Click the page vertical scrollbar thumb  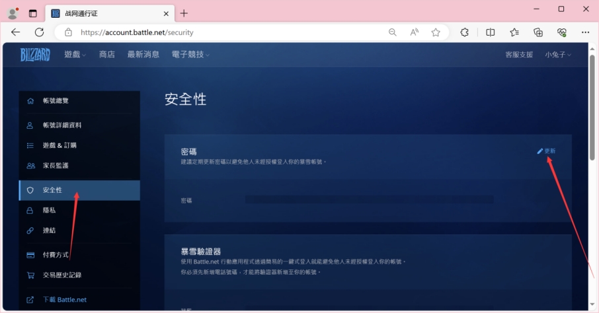click(592, 107)
